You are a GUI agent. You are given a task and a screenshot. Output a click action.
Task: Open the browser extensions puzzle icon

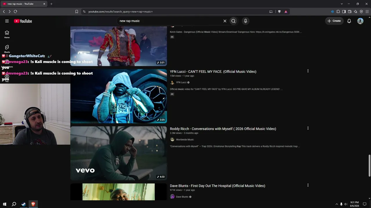pyautogui.click(x=338, y=12)
